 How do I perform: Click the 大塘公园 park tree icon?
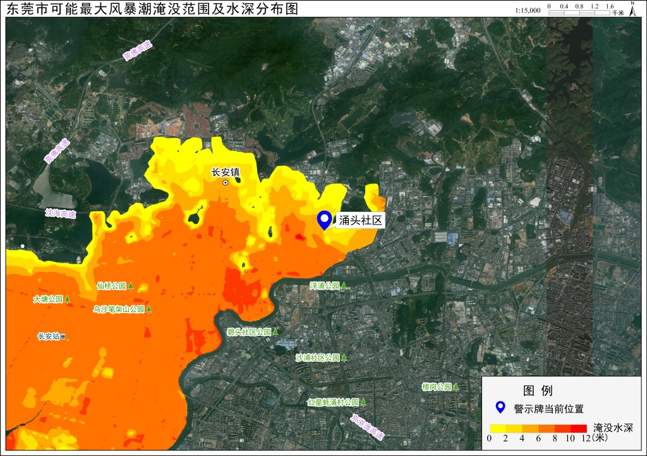[67, 299]
